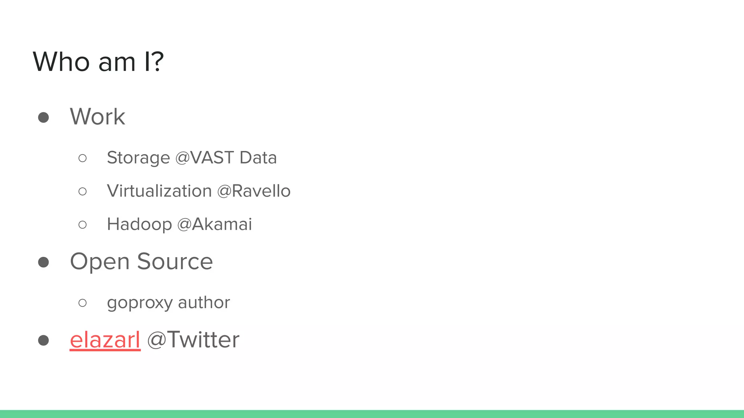Select the "Work" bullet heading
This screenshot has height=418, width=744.
point(97,117)
